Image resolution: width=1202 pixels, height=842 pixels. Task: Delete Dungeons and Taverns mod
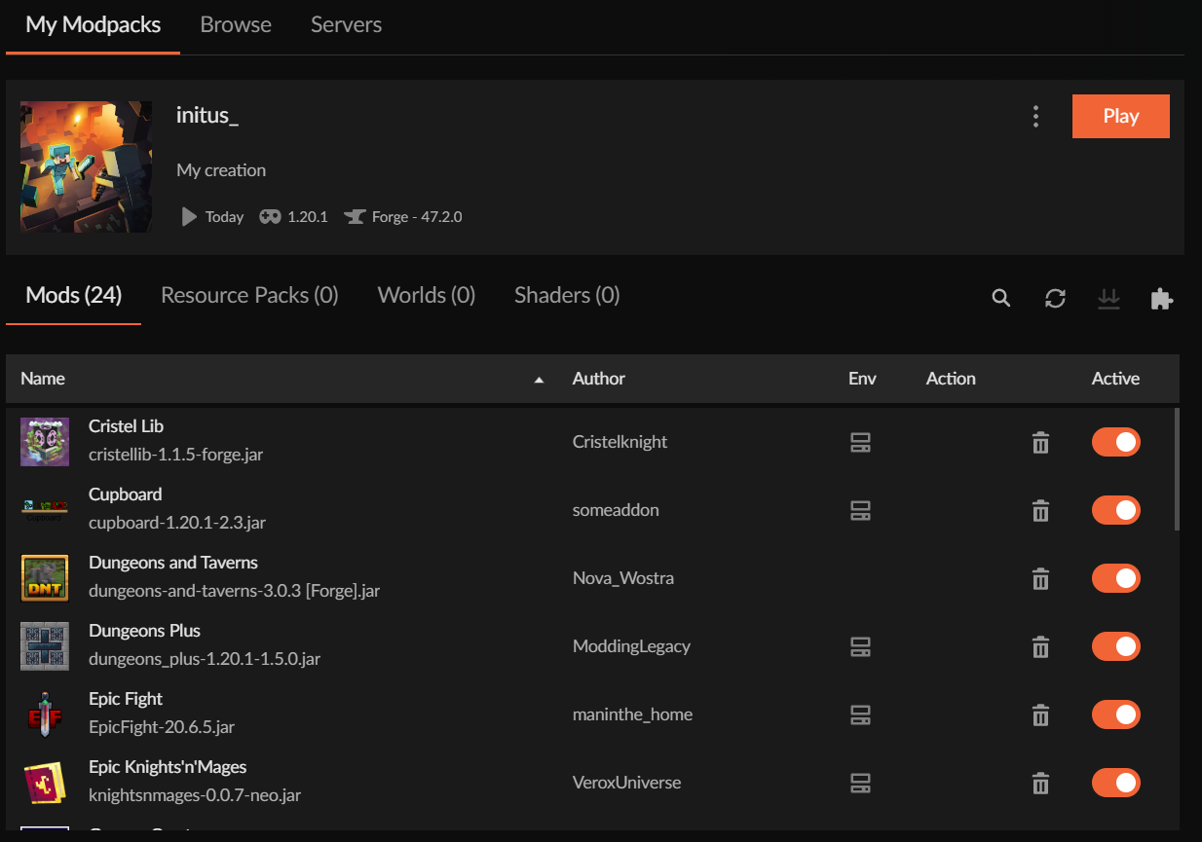point(1040,579)
